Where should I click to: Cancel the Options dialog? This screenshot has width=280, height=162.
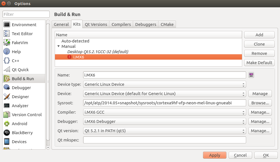click(x=240, y=155)
